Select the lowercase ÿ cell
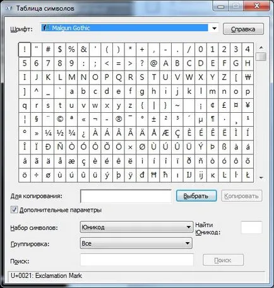Image resolution: width=274 pixels, height=288 pixels. click(x=130, y=175)
